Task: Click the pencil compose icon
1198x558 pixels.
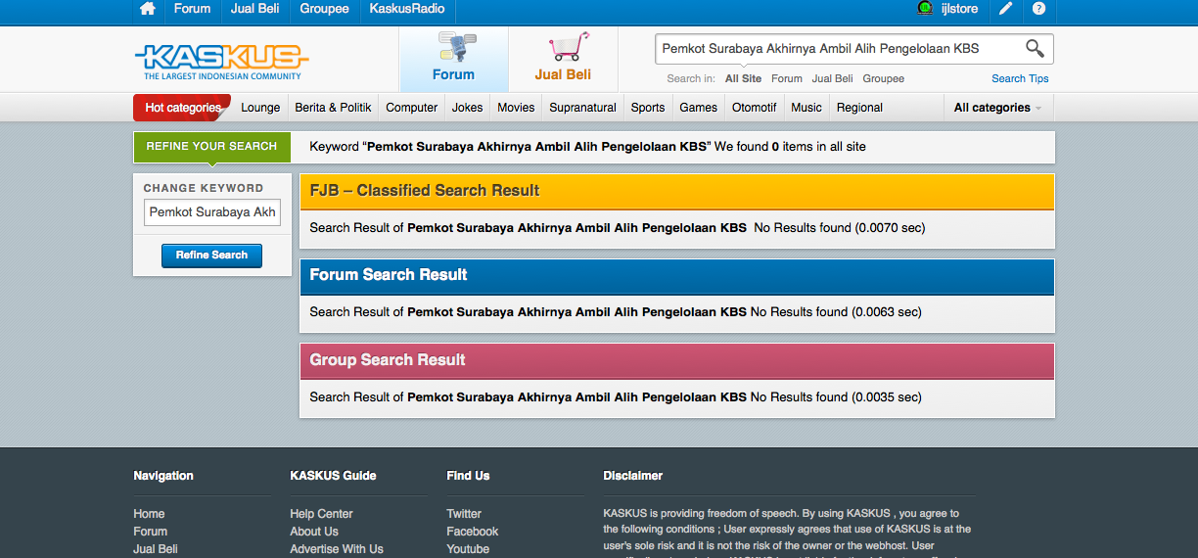Action: tap(1006, 9)
